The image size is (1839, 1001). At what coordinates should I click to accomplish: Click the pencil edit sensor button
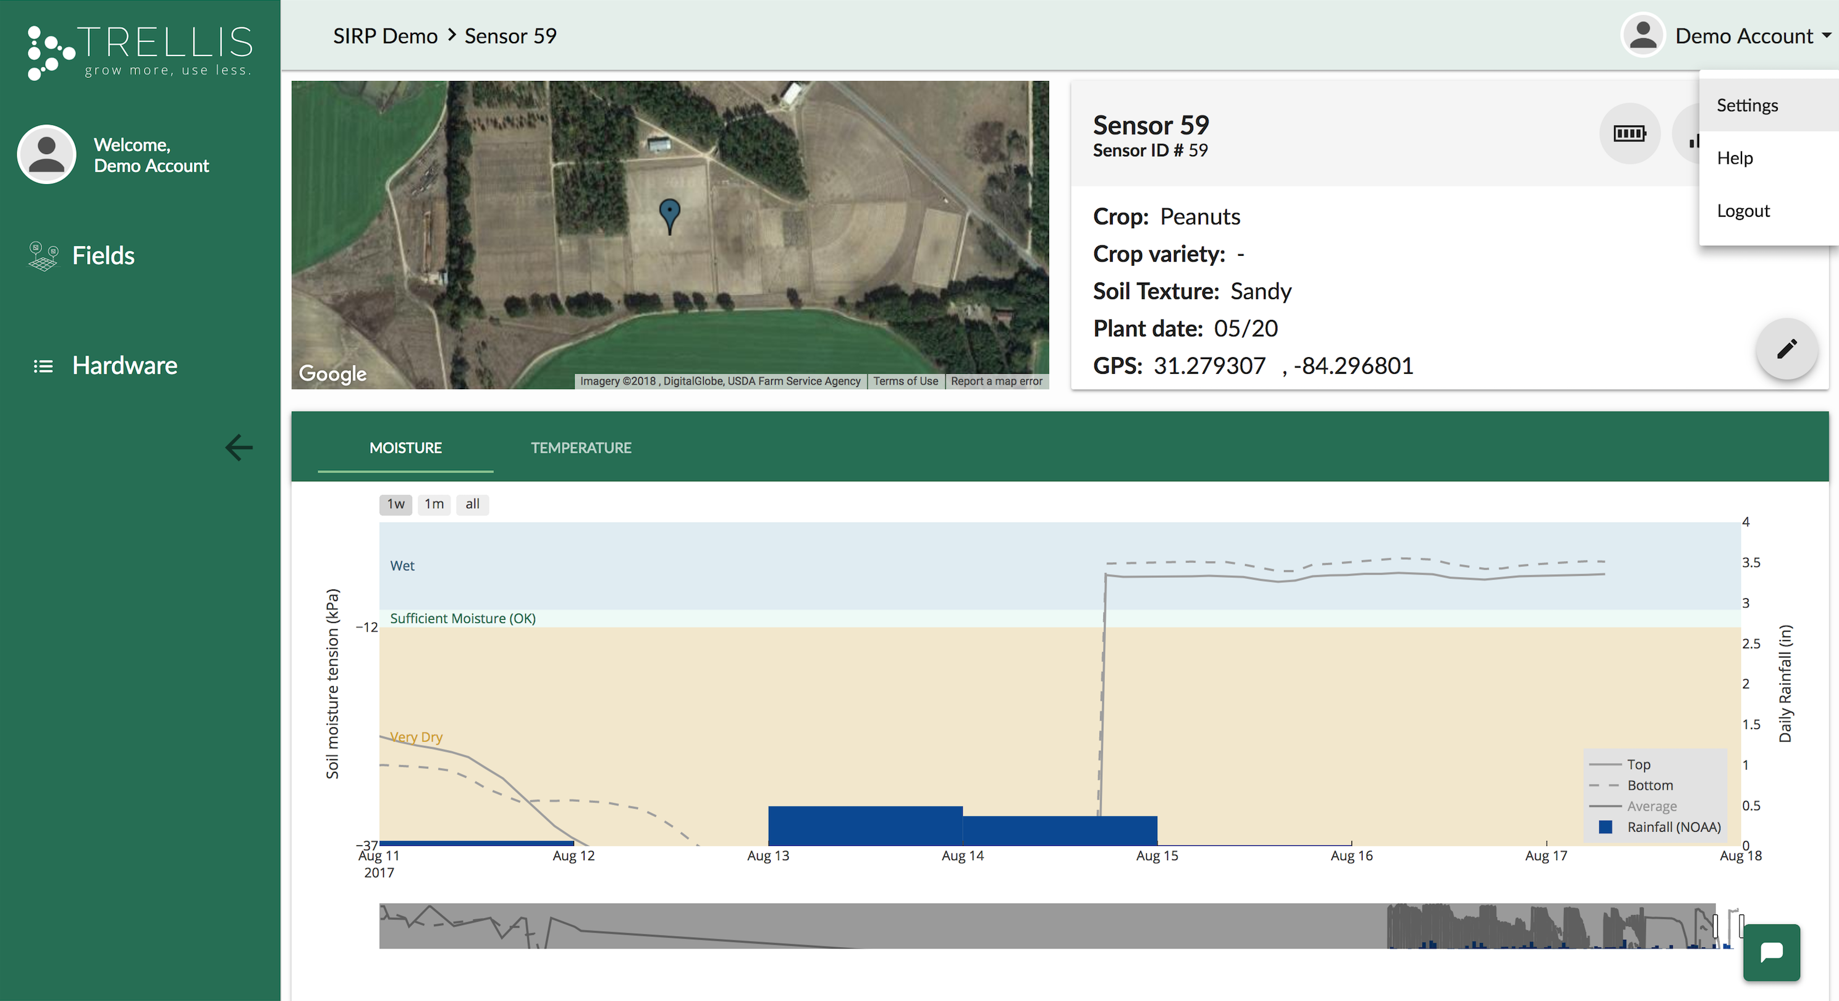[1786, 349]
